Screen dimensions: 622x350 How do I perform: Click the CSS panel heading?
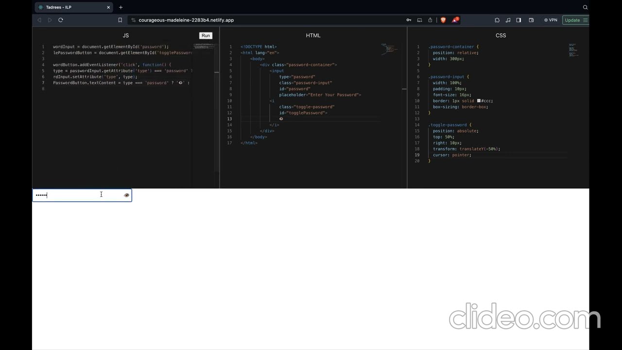(501, 35)
